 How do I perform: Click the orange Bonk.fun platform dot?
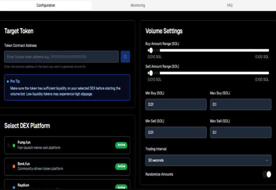14,167
